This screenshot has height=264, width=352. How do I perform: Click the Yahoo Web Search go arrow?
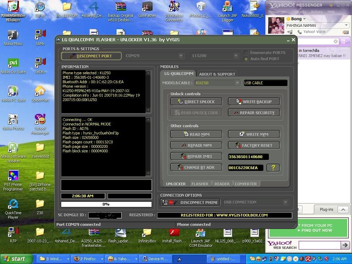[x=345, y=245]
